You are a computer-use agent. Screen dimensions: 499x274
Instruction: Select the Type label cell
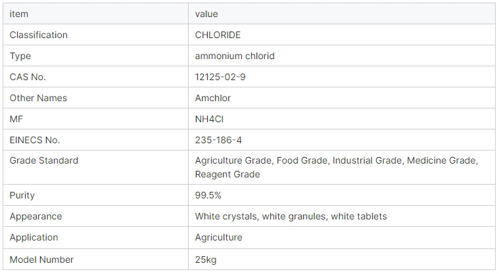95,56
